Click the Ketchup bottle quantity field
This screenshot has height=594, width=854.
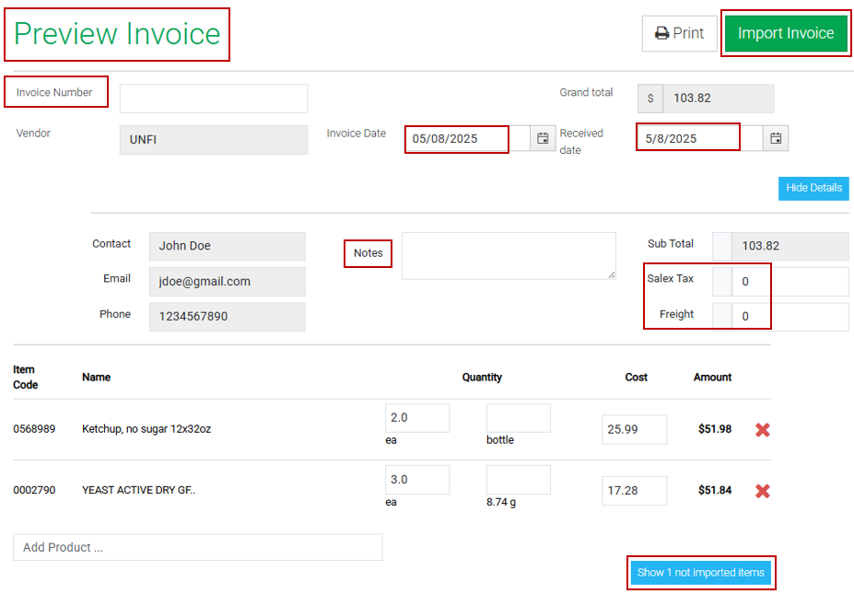pyautogui.click(x=518, y=418)
